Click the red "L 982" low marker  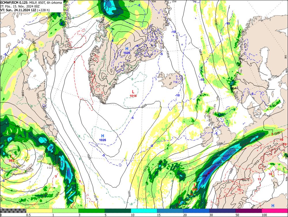(195, 187)
